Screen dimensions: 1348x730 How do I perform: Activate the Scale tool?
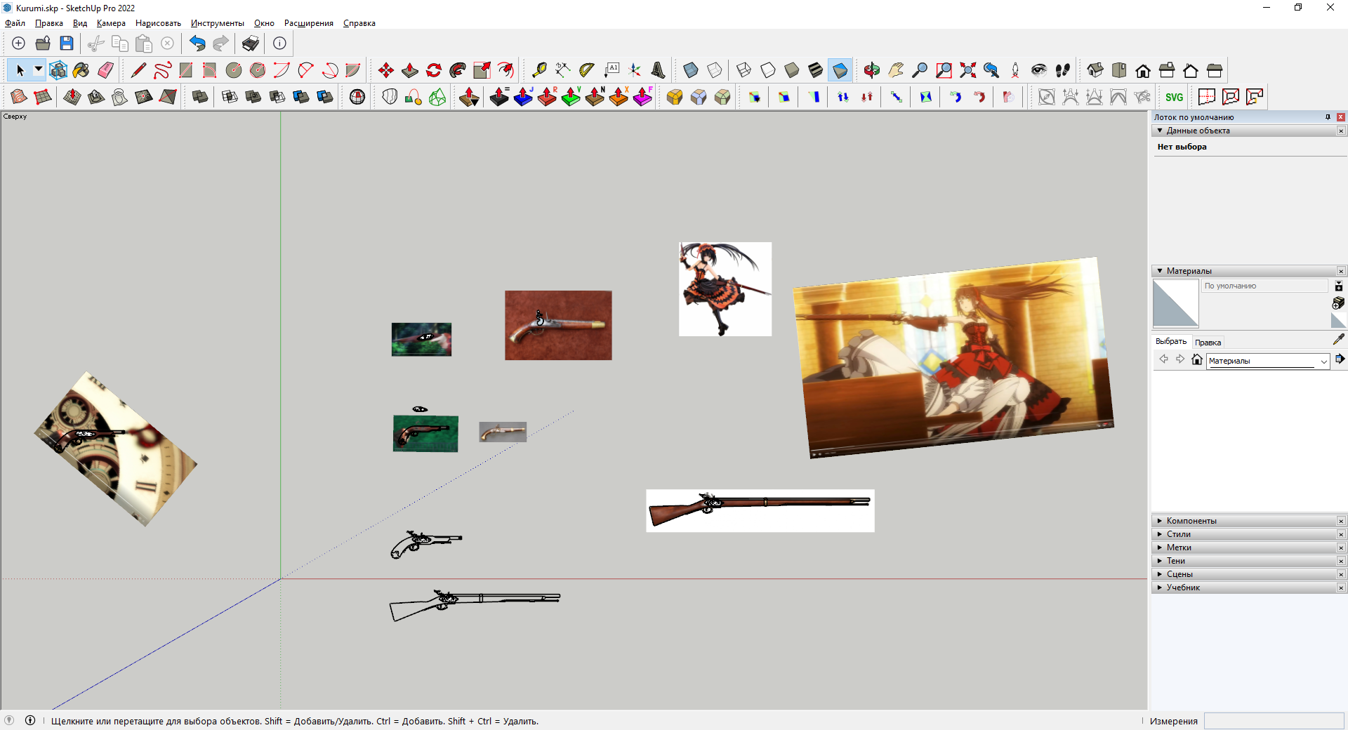tap(482, 70)
